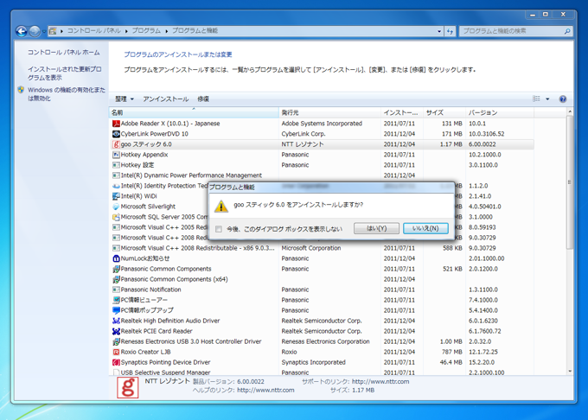The width and height of the screenshot is (588, 420).
Task: Select the Microsoft Visual C++ 2008 x86 9.0.3 row
Action: (323, 248)
